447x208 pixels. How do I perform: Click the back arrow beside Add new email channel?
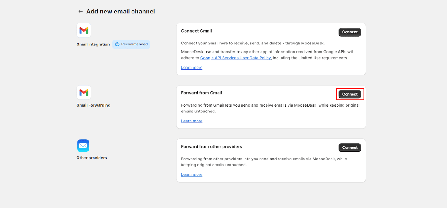pos(81,12)
